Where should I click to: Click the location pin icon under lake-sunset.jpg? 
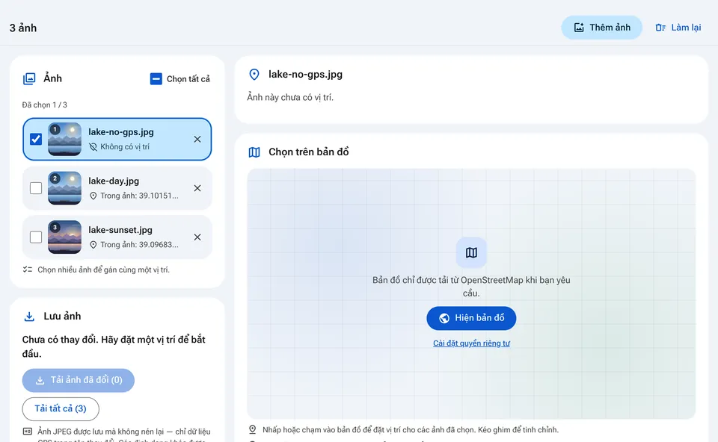[93, 245]
